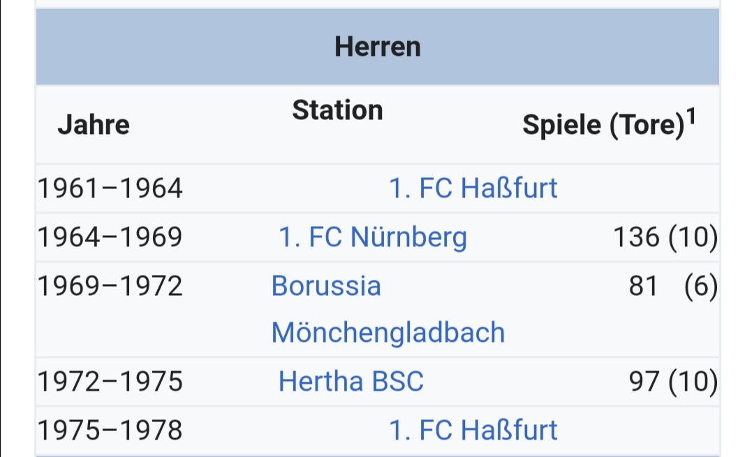Click the (10) goals figure in Nürnberg row
This screenshot has height=457, width=754.
pyautogui.click(x=693, y=238)
